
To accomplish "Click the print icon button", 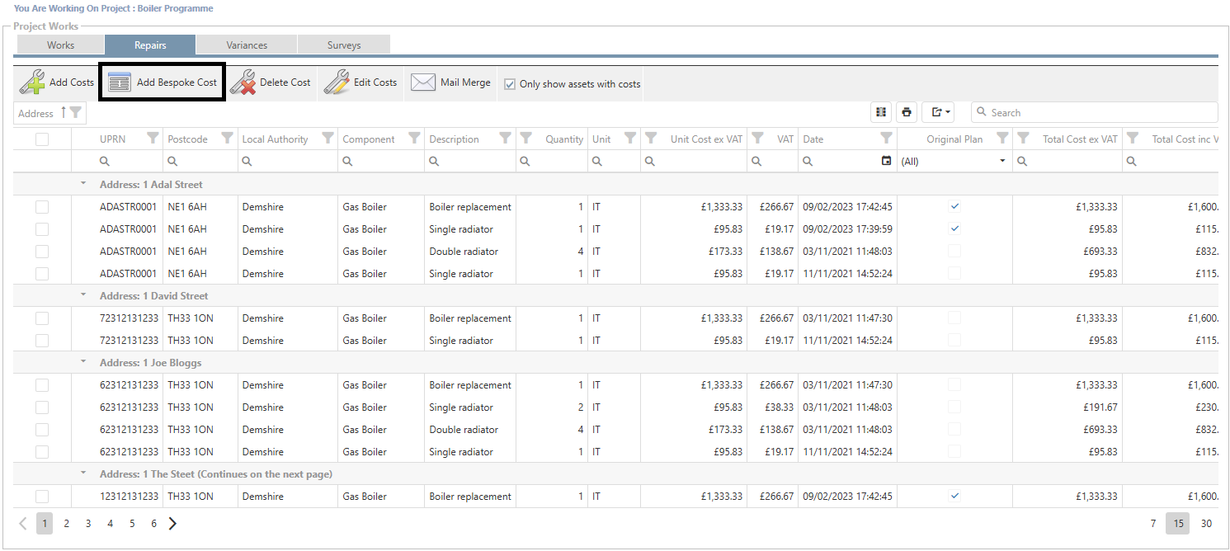I will 907,112.
